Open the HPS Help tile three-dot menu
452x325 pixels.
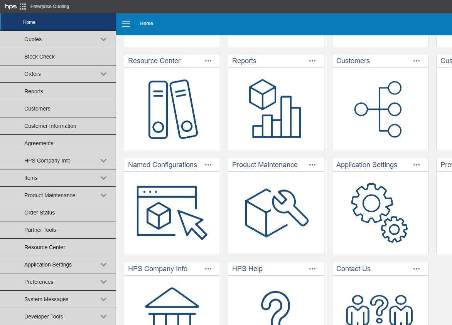pyautogui.click(x=312, y=268)
